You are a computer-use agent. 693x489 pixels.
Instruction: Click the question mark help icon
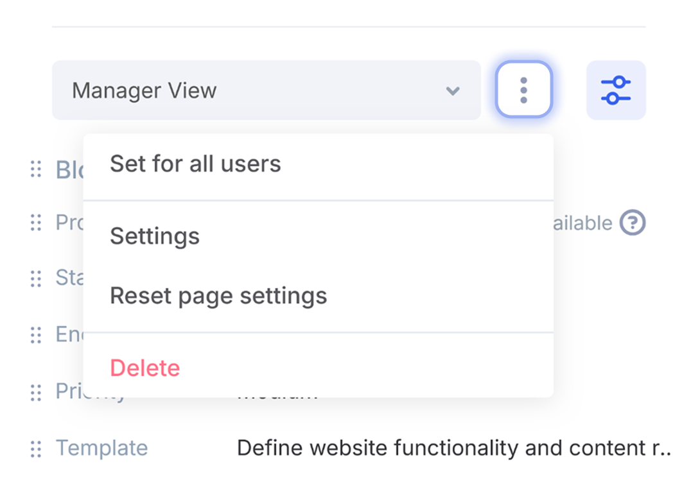pyautogui.click(x=632, y=223)
